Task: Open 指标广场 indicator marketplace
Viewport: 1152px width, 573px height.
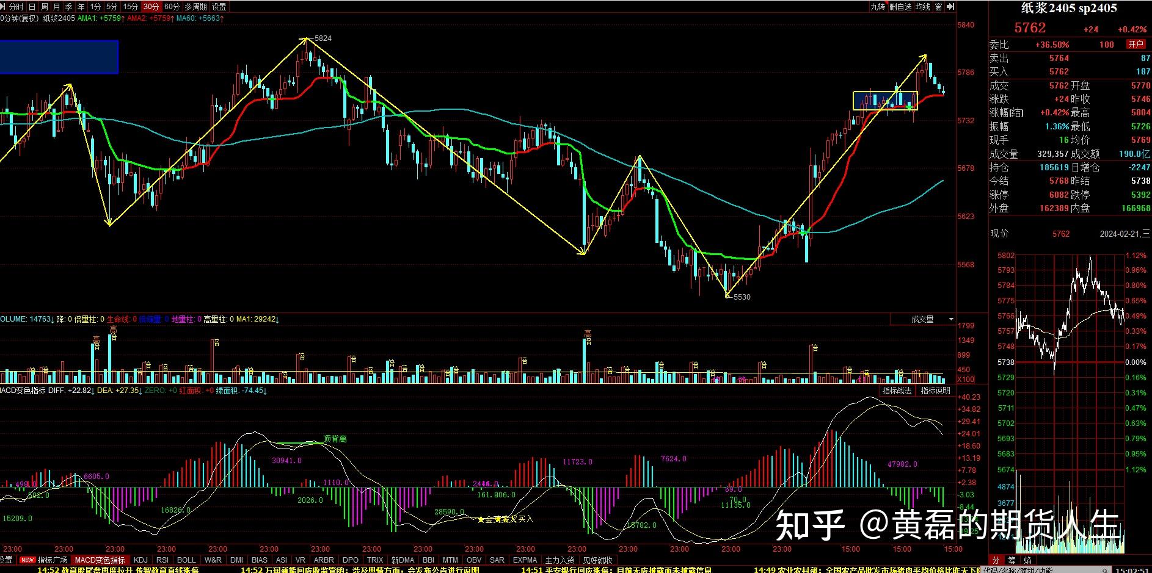Action: point(53,560)
